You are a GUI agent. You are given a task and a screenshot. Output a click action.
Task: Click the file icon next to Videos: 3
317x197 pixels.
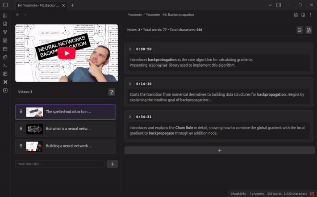pos(111,92)
